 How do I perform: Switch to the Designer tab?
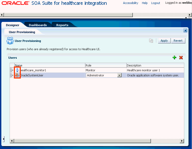(x=13, y=25)
